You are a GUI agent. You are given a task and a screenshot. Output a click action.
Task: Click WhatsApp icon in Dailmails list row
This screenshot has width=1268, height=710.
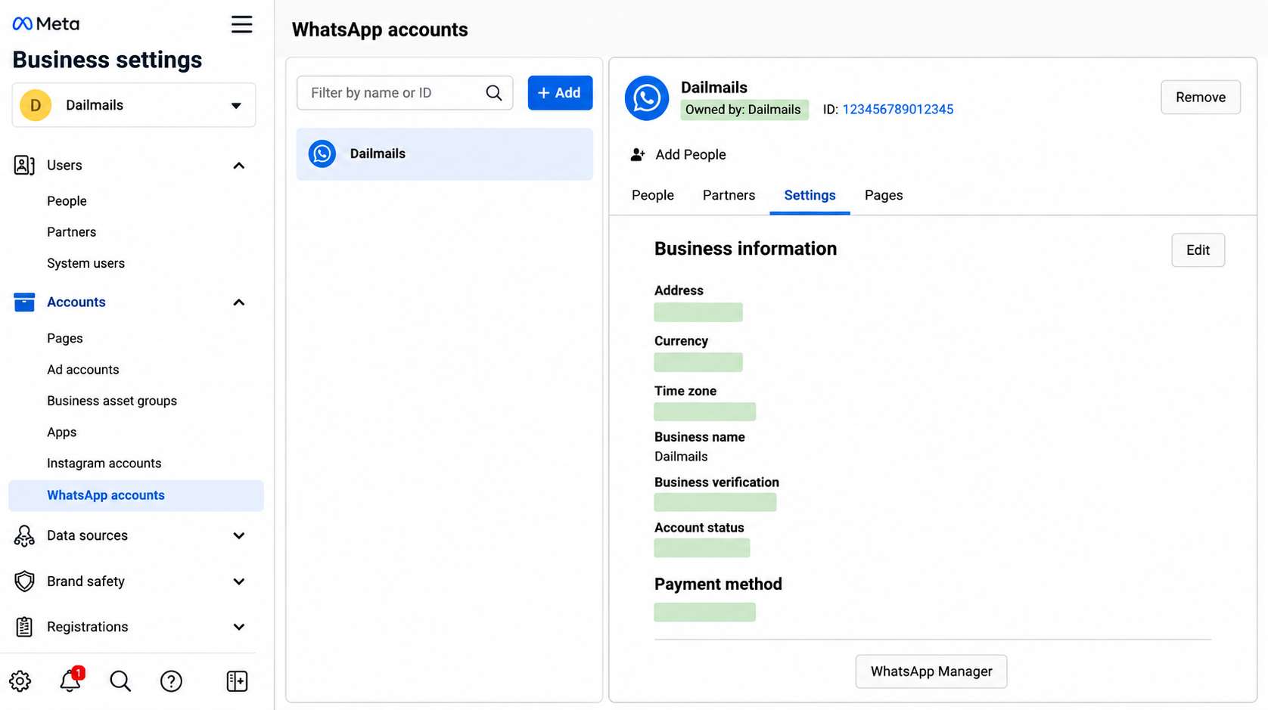click(x=322, y=153)
